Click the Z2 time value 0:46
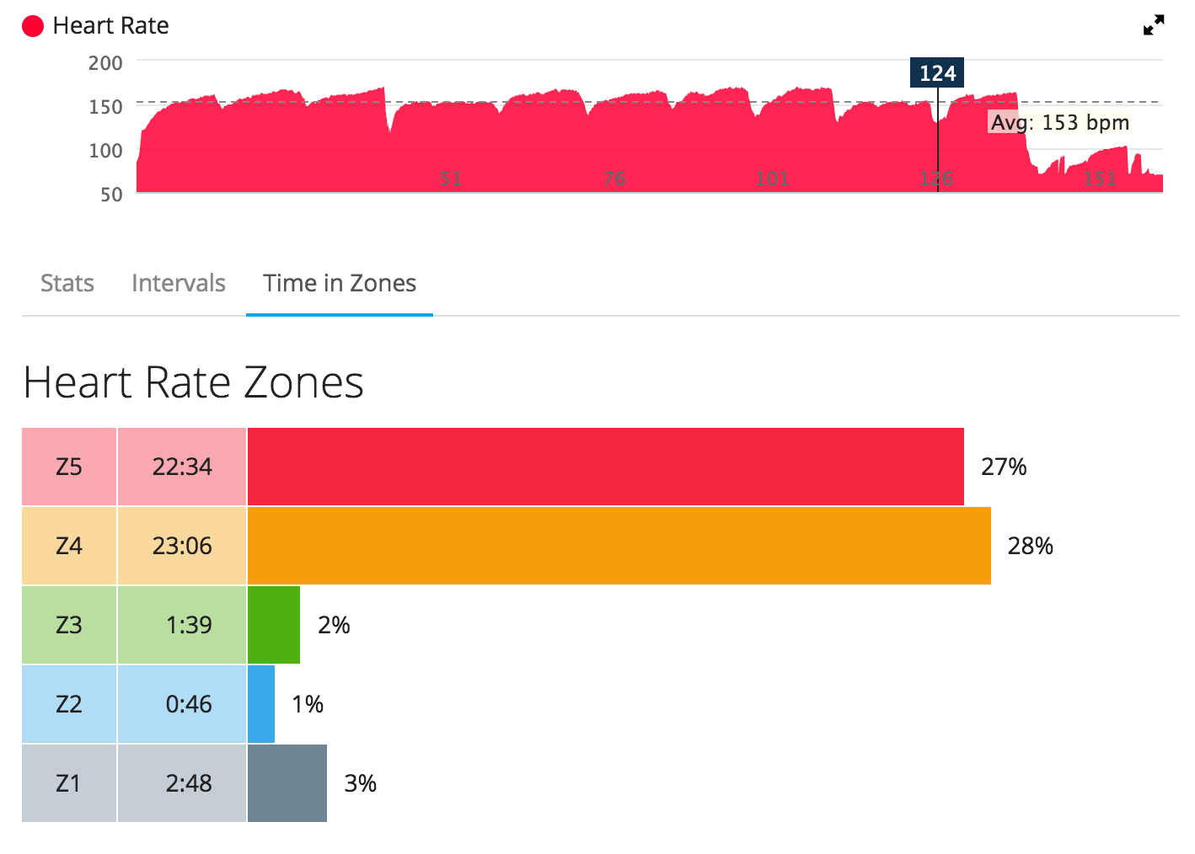This screenshot has width=1195, height=854. [189, 704]
